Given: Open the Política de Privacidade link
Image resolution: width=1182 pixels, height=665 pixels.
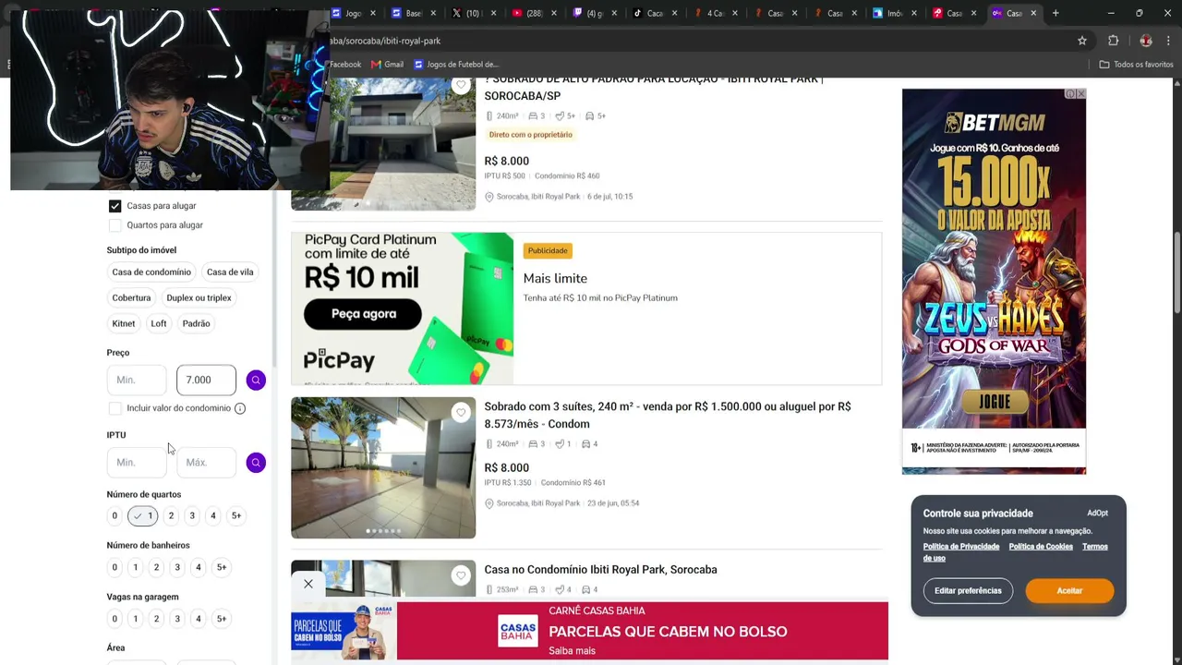Looking at the screenshot, I should (961, 547).
